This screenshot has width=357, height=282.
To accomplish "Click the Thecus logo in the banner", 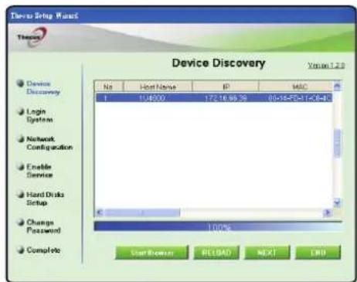I will tap(32, 37).
